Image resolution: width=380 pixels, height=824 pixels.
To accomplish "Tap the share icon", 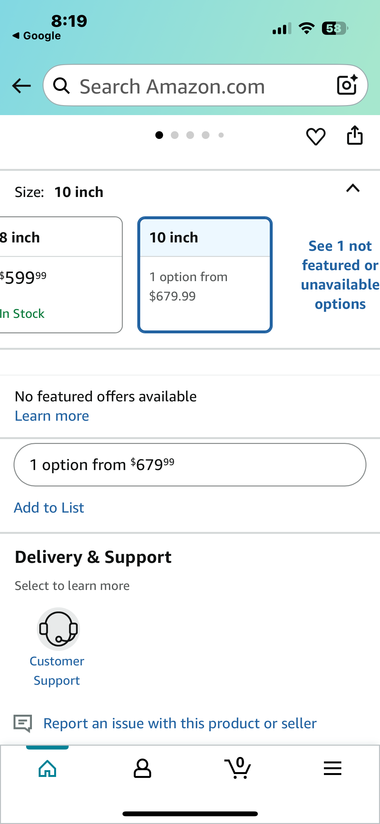I will pyautogui.click(x=355, y=135).
